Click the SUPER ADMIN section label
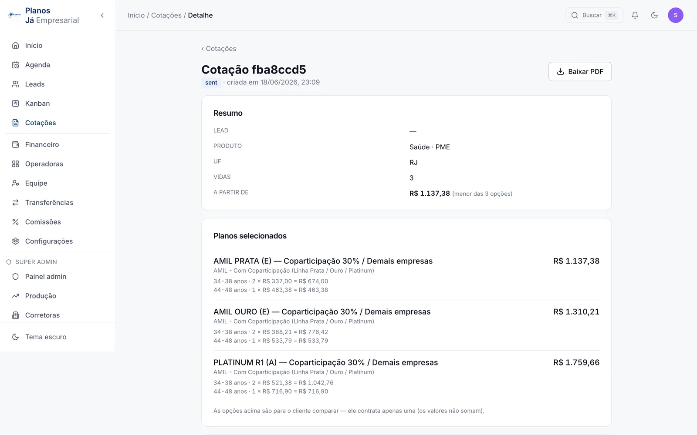This screenshot has height=435, width=697. click(36, 262)
